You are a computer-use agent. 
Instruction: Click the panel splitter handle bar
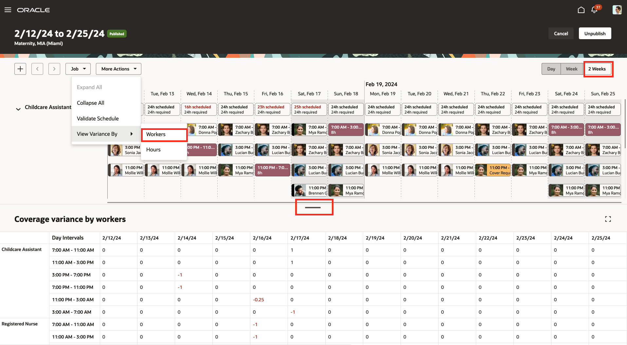(x=313, y=207)
